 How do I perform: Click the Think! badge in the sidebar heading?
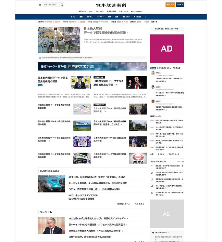coord(153,68)
